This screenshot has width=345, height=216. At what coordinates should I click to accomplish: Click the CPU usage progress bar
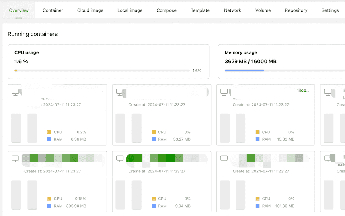click(x=103, y=71)
